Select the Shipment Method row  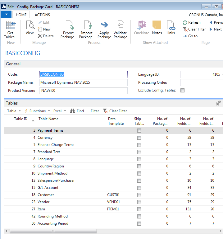(113, 173)
